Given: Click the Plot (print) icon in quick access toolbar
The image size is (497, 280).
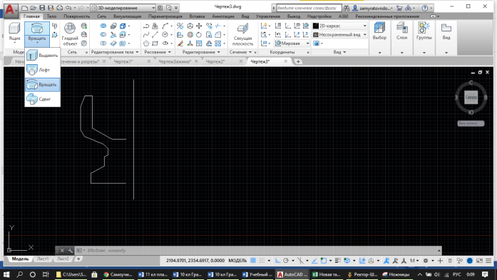Looking at the screenshot, I should click(x=59, y=8).
